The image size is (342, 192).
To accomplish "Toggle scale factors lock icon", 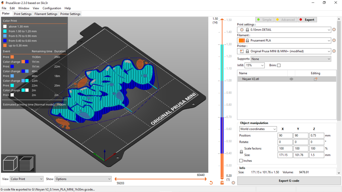I will click(241, 152).
